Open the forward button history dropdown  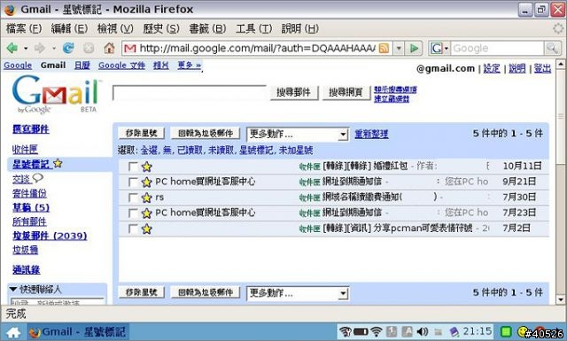pos(53,48)
